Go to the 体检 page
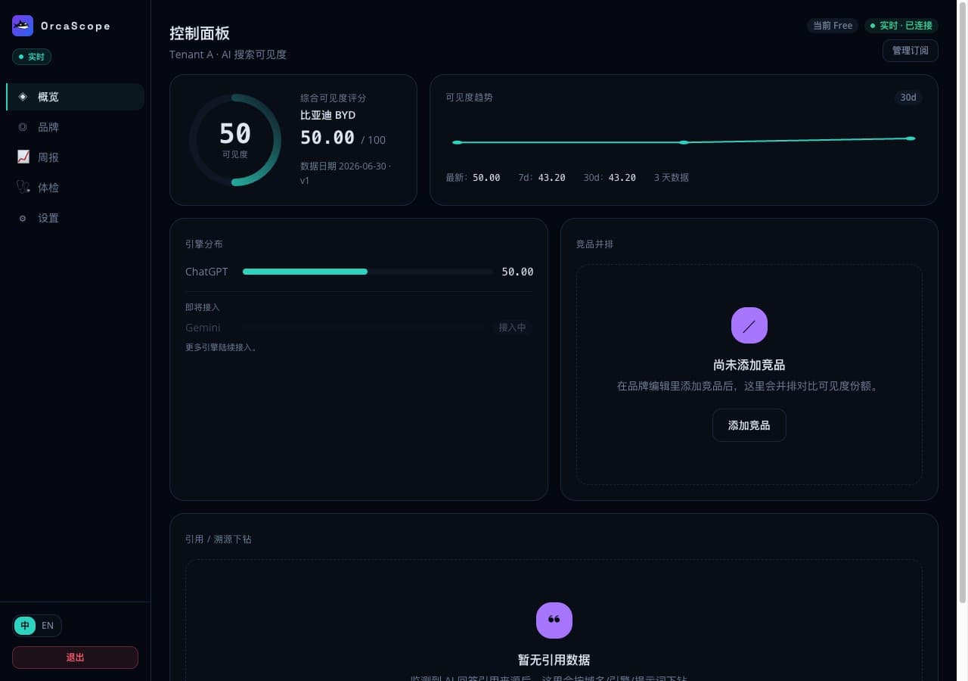968x681 pixels. (x=75, y=188)
